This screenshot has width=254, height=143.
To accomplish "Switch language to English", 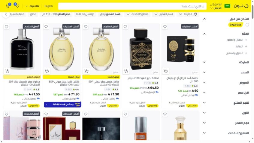I will click(49, 6).
